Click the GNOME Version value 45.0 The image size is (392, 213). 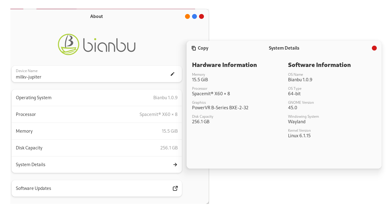pos(293,108)
